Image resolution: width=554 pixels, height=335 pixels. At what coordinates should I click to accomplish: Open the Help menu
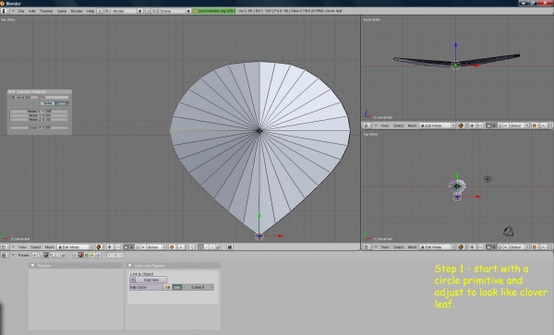(90, 11)
